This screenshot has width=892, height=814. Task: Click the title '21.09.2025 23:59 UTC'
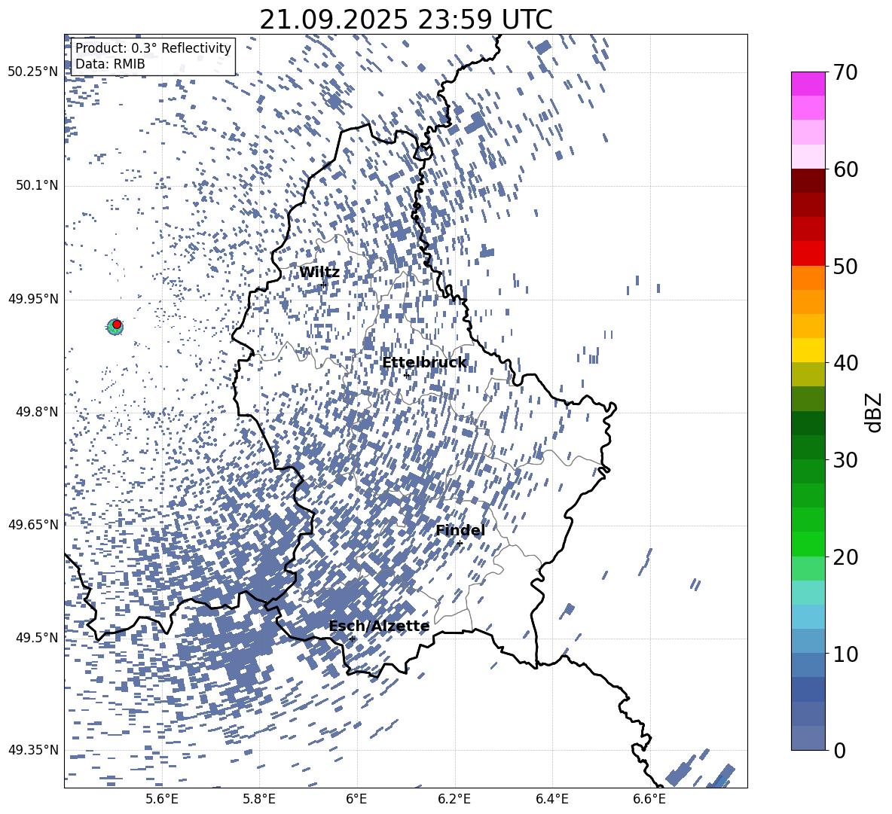coord(405,20)
